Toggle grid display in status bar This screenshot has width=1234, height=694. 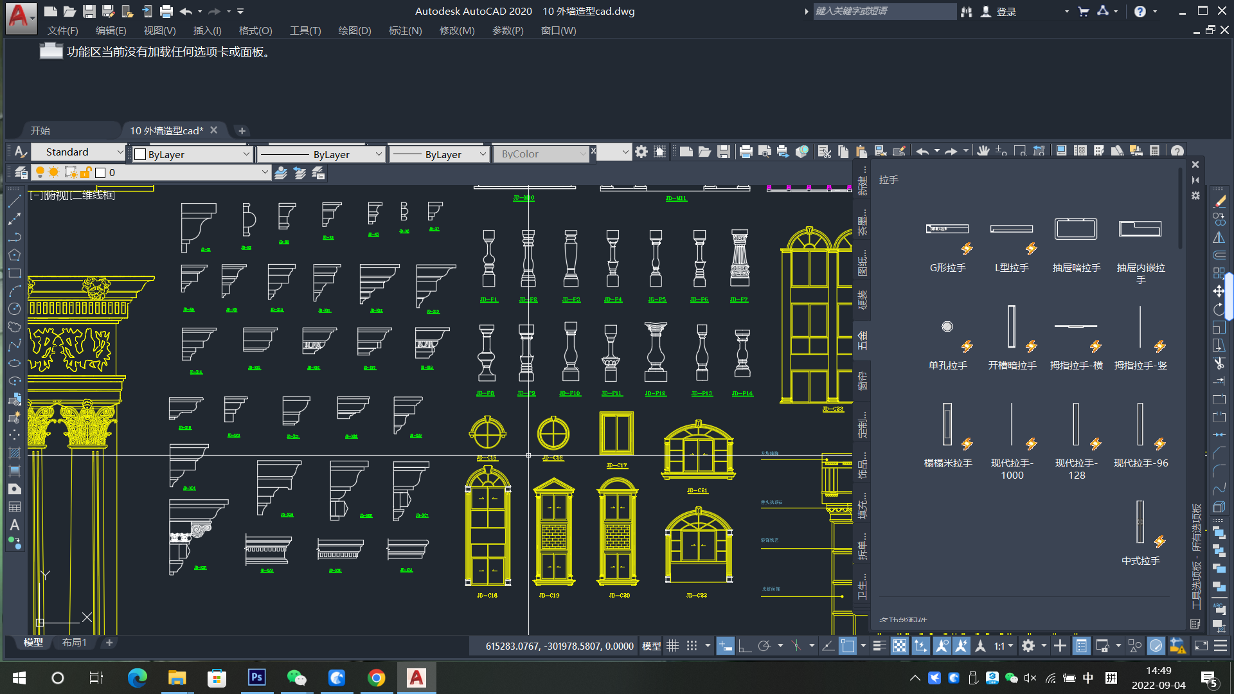click(x=672, y=646)
